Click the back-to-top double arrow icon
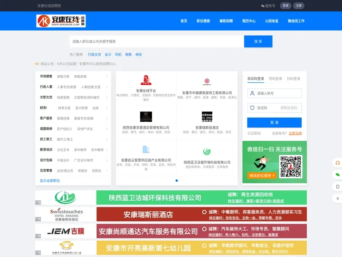The height and width of the screenshot is (257, 342). [x=337, y=198]
